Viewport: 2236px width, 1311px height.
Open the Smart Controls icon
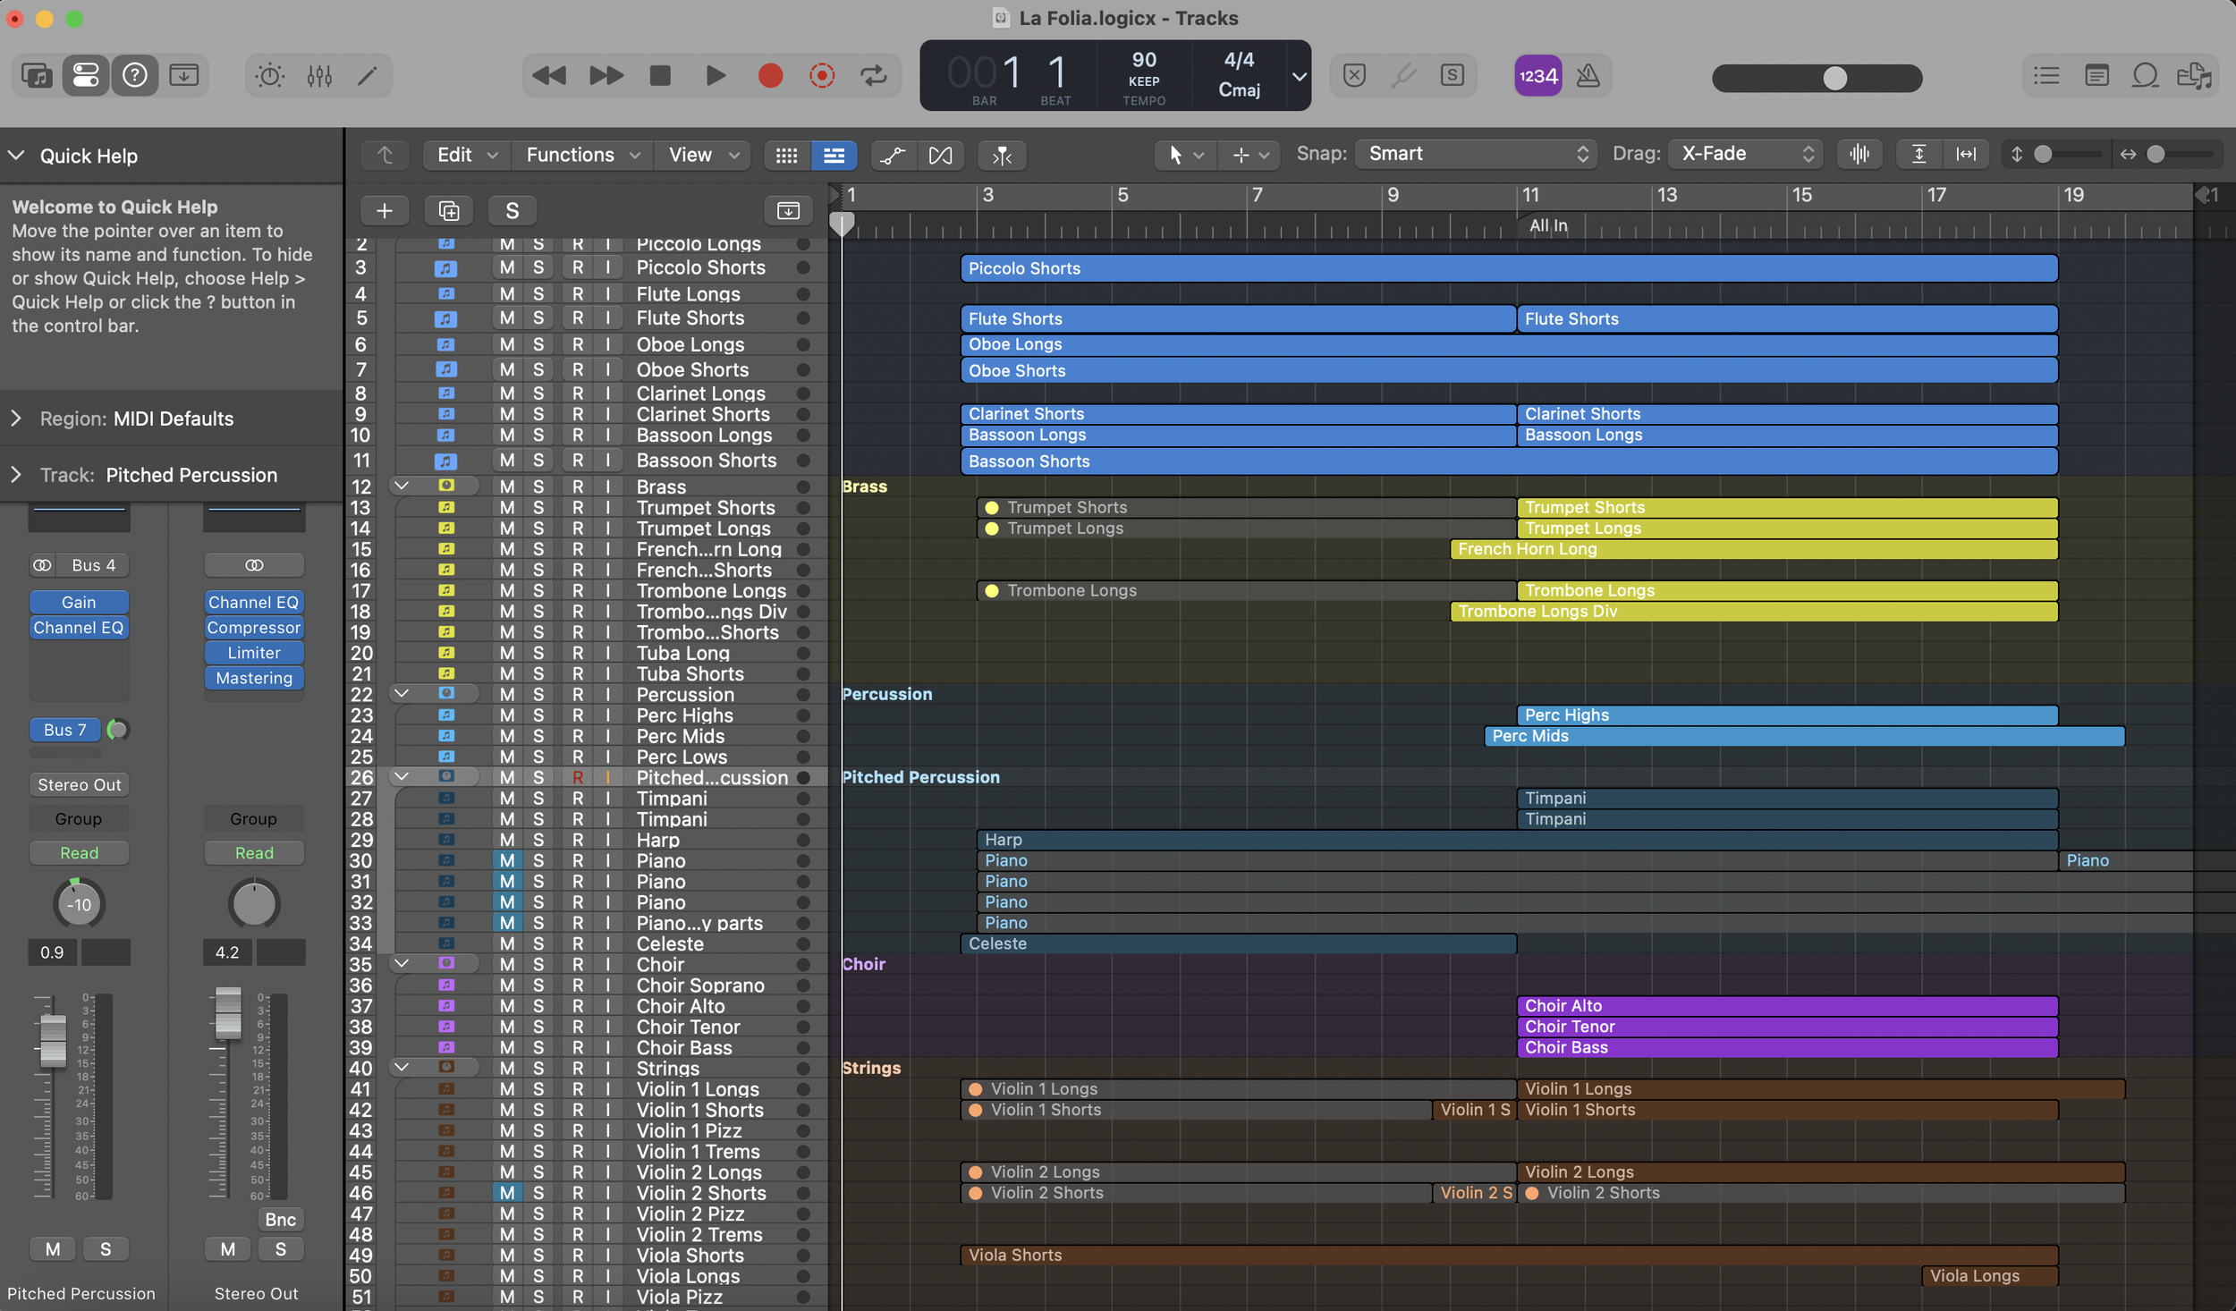(269, 76)
